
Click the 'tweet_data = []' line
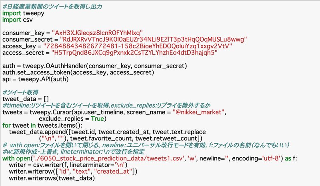(26, 99)
